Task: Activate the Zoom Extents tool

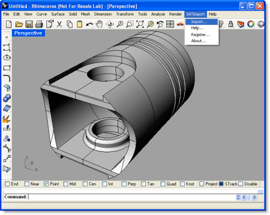Action: click(140, 24)
